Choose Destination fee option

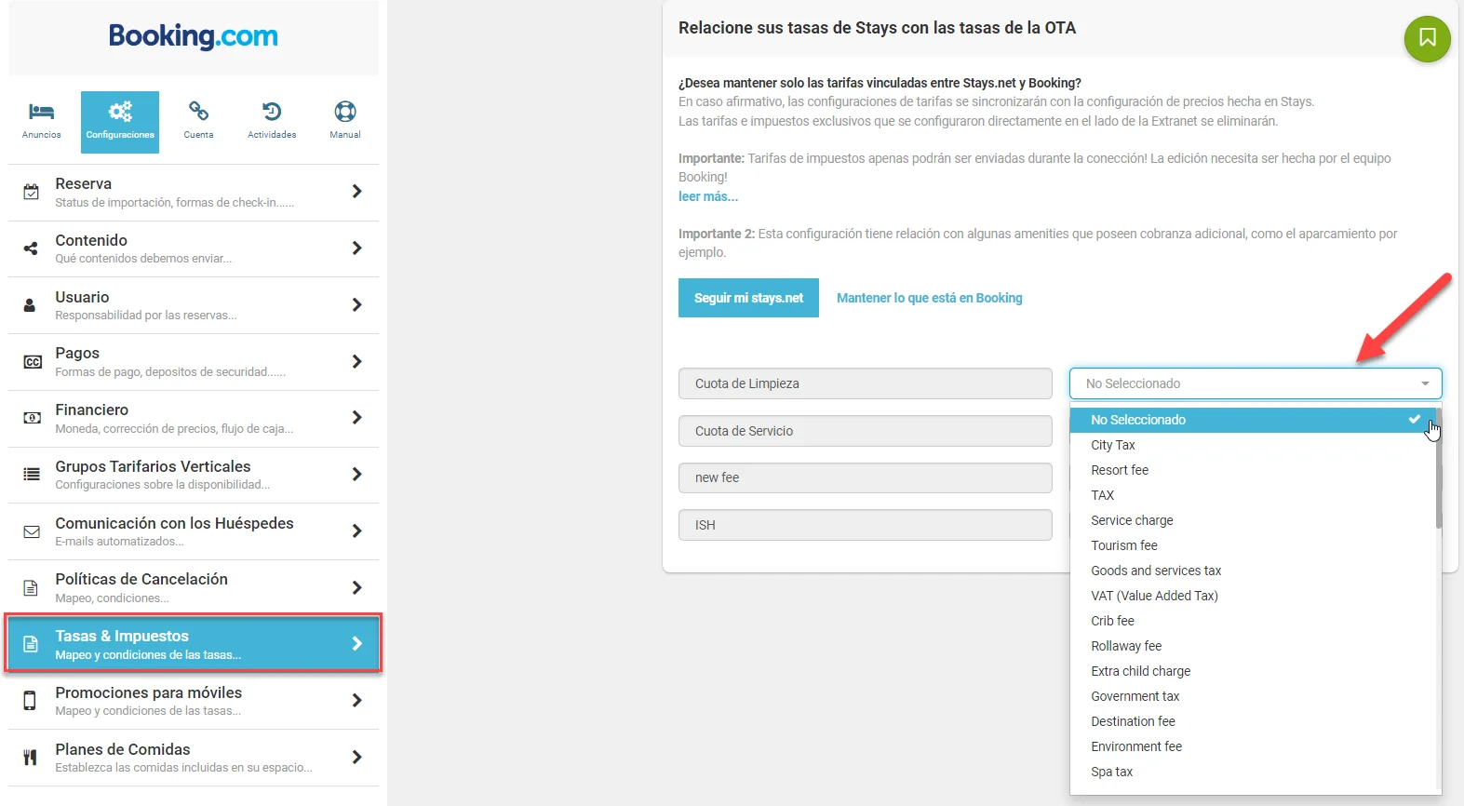point(1253,721)
